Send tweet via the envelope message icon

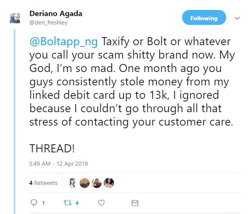pyautogui.click(x=135, y=203)
